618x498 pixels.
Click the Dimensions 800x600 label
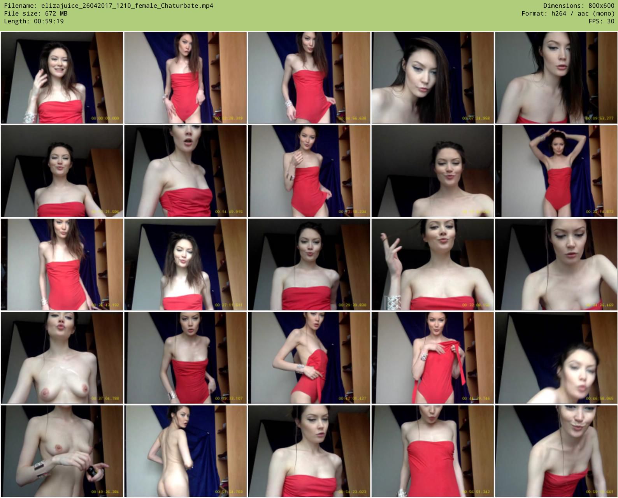579,6
